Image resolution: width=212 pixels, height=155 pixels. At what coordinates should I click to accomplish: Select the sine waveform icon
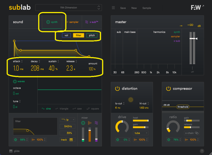point(43,109)
